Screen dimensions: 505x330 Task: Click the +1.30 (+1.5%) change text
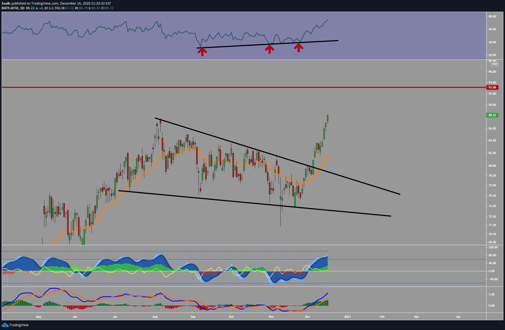[50, 8]
